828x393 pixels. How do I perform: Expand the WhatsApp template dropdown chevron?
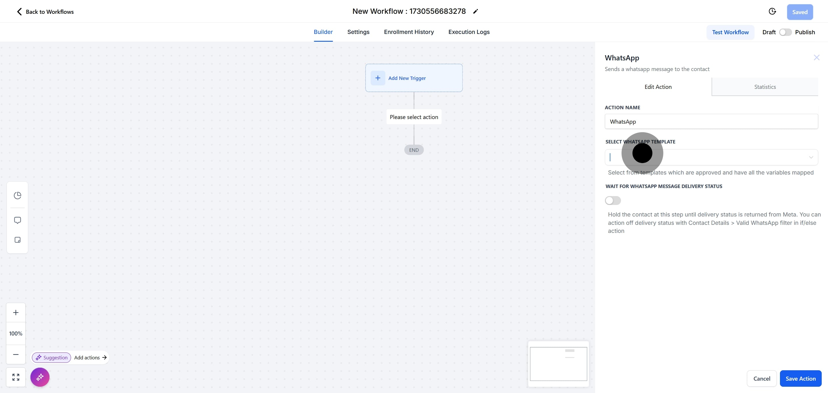[x=811, y=157]
